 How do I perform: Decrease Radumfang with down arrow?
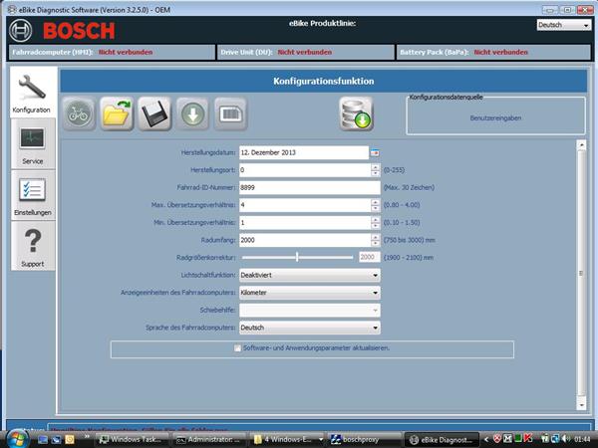click(376, 244)
